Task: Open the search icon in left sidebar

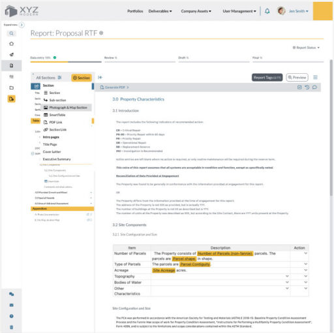Action: click(11, 33)
